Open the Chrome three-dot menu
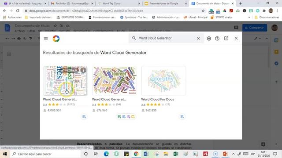The image size is (282, 158). tap(278, 11)
